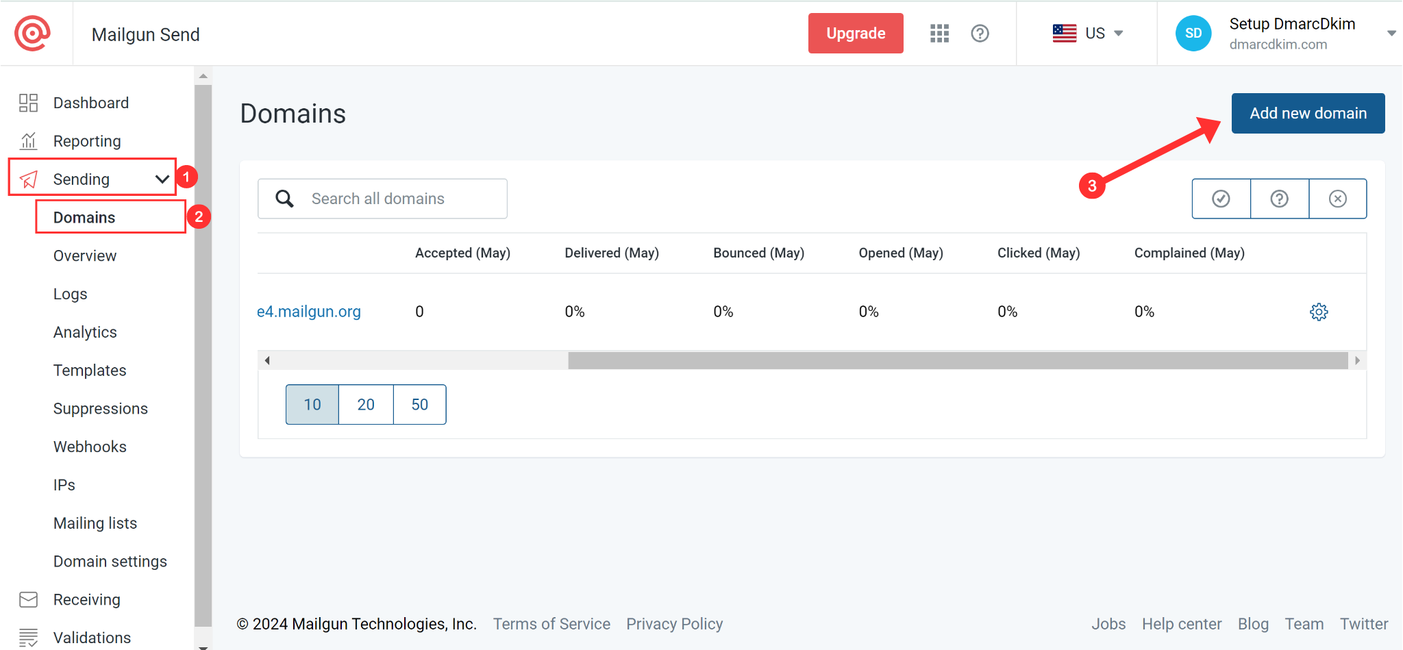
Task: Open Overview in sidebar
Action: 85,255
